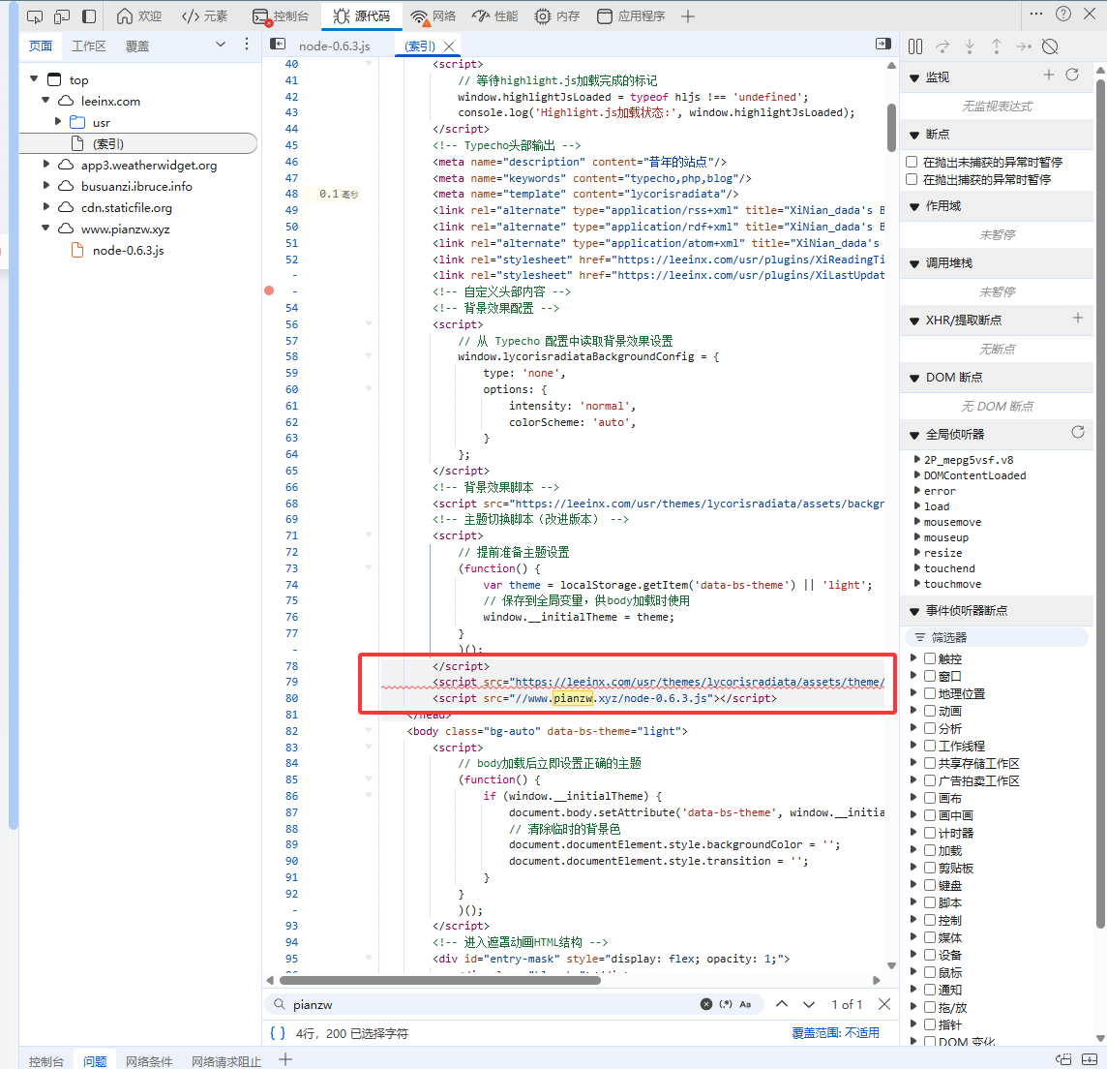The image size is (1107, 1069).
Task: Click the deactivate breakpoints icon
Action: coord(1050,46)
